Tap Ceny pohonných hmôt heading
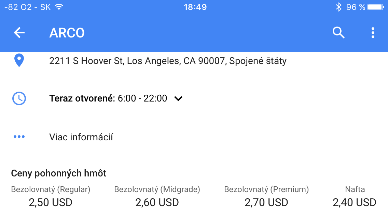This screenshot has height=218, width=388. pyautogui.click(x=59, y=173)
